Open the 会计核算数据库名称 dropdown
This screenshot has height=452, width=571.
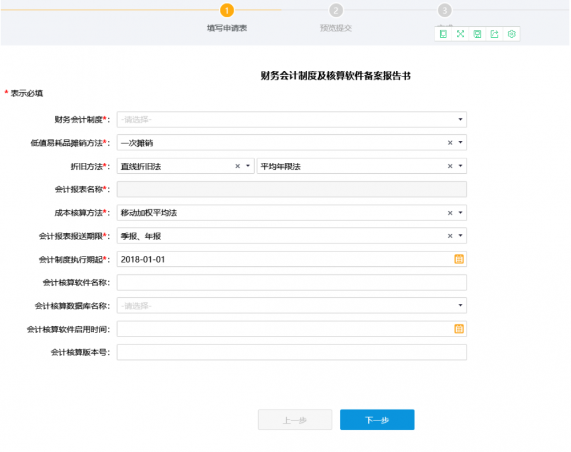[460, 306]
